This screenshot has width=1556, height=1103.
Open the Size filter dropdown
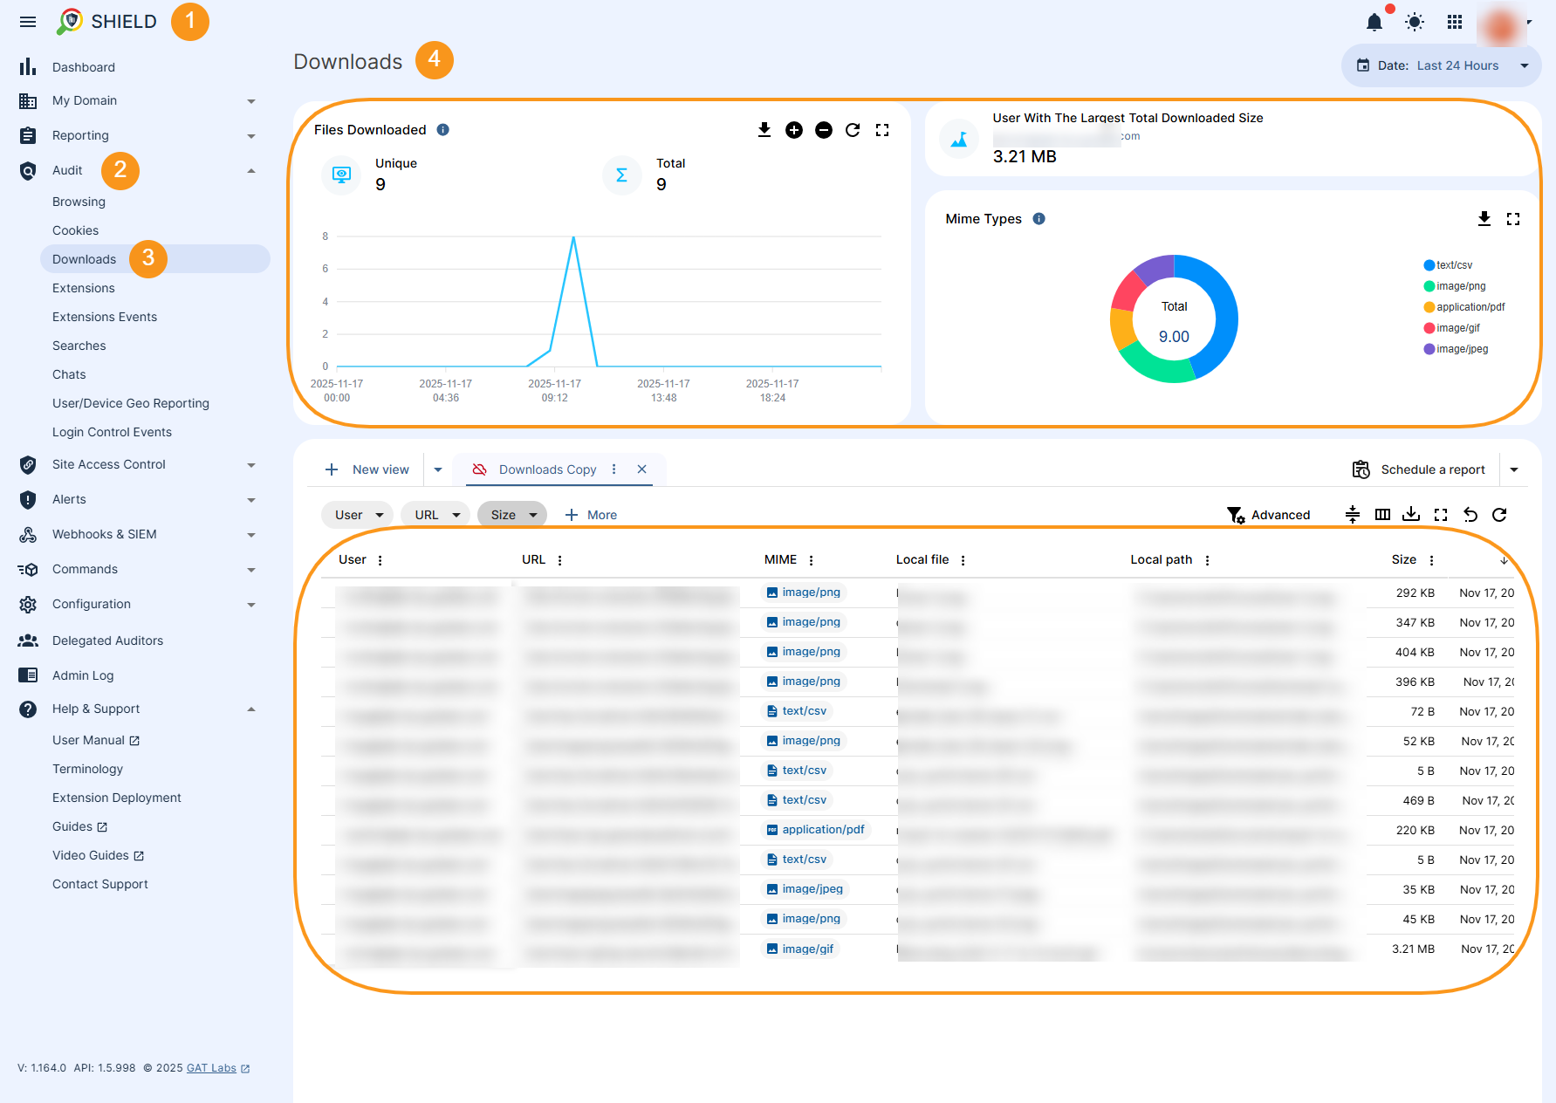click(512, 514)
